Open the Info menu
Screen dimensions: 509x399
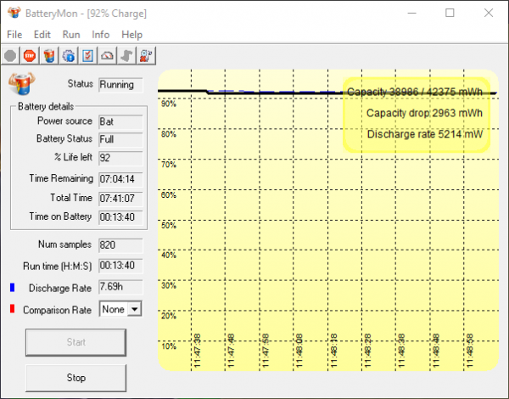[101, 35]
